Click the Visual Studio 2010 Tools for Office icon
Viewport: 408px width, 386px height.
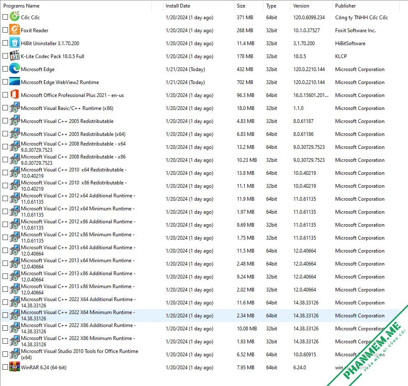[x=15, y=353]
